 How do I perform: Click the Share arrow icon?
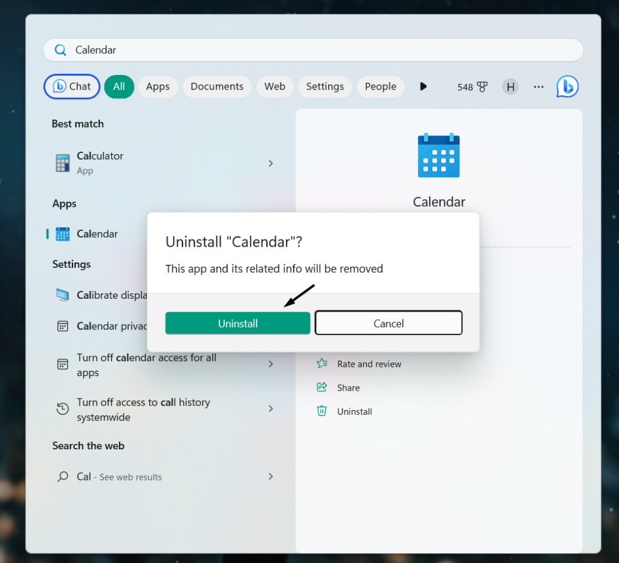pyautogui.click(x=322, y=387)
